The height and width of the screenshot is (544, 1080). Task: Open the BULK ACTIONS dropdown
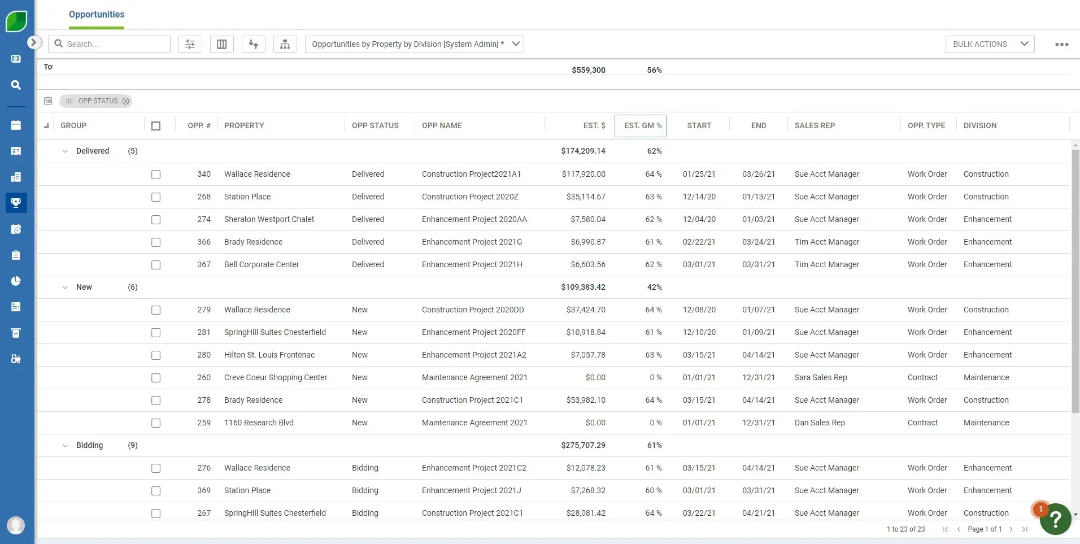[x=990, y=44]
